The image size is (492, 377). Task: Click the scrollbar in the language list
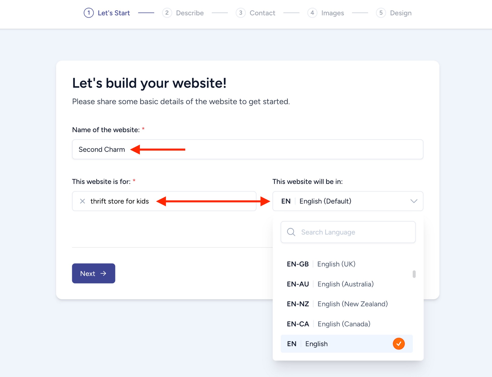[414, 274]
